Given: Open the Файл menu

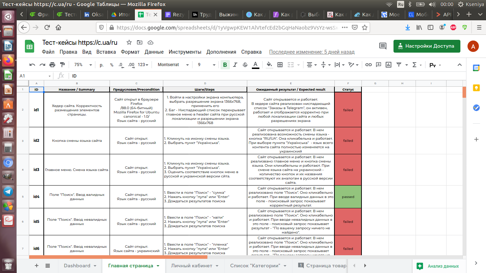Looking at the screenshot, I should pyautogui.click(x=48, y=52).
